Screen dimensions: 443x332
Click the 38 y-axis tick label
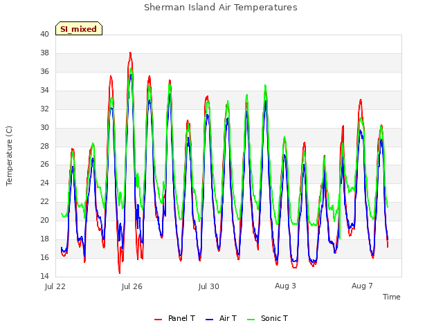pos(44,53)
